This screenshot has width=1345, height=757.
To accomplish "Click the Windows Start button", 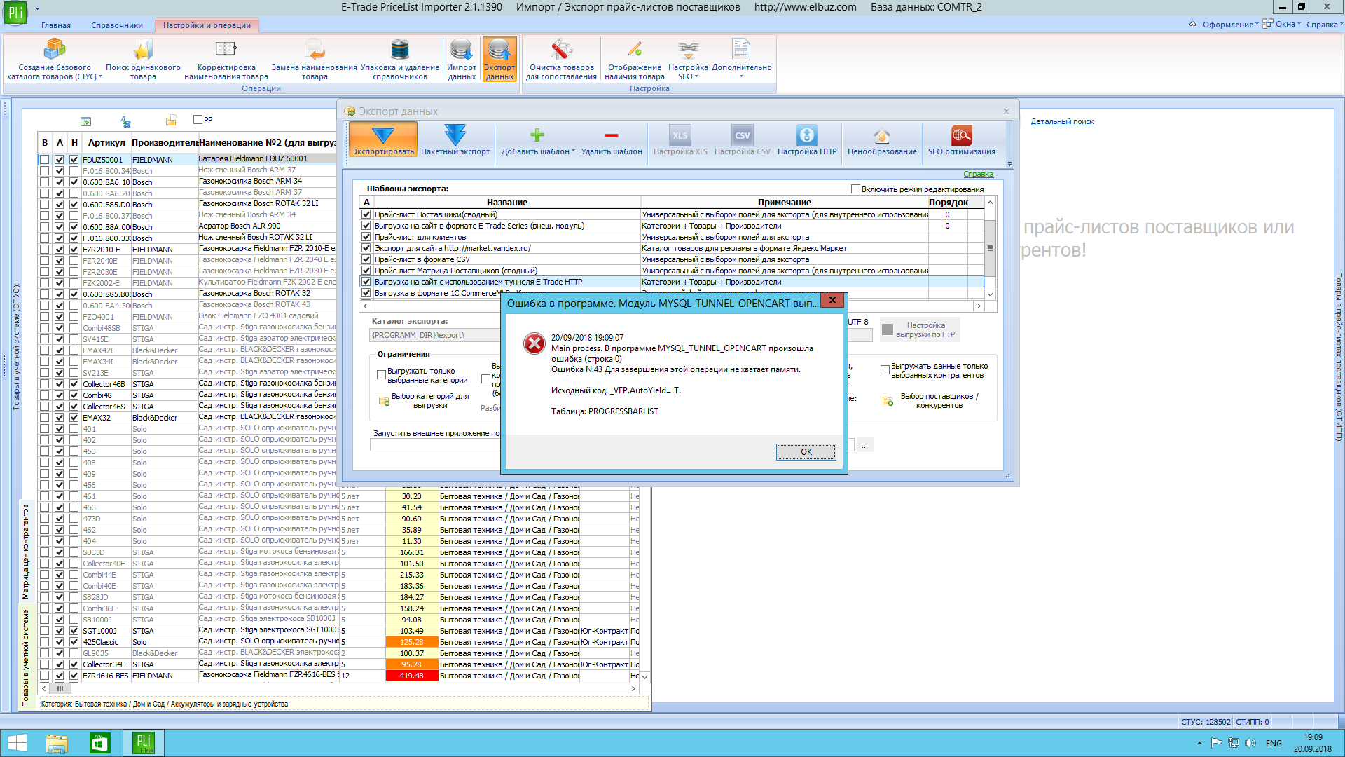I will [17, 743].
